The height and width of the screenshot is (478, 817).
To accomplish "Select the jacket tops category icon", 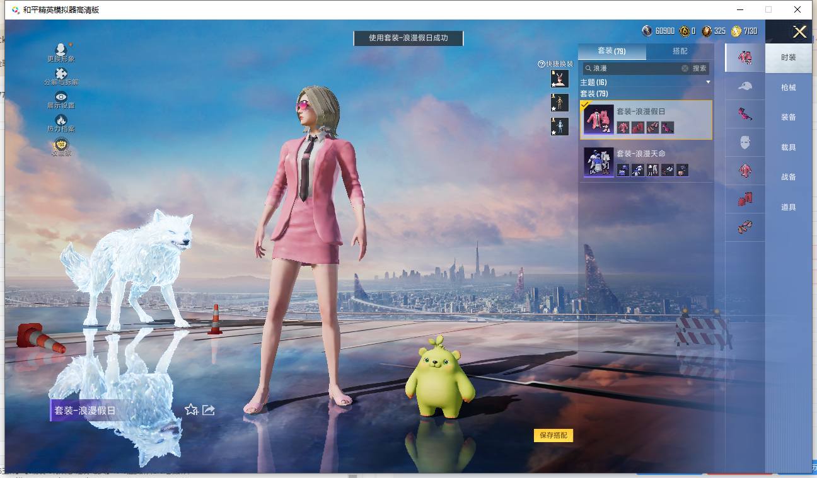I will pos(745,171).
